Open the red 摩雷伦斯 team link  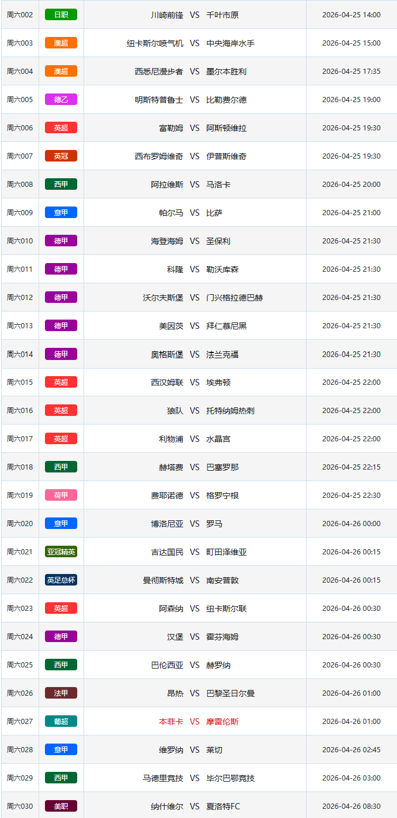[x=222, y=722]
